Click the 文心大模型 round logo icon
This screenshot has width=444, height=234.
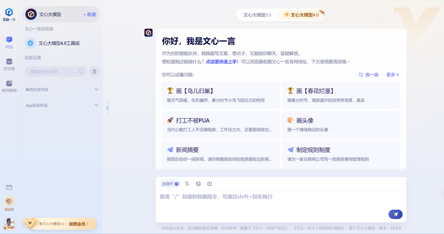[31, 14]
